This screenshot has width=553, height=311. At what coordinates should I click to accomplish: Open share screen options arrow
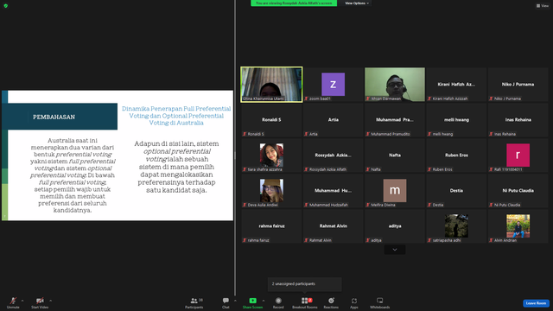click(x=263, y=301)
